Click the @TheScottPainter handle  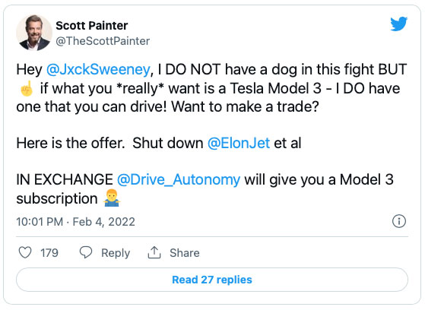coord(103,41)
